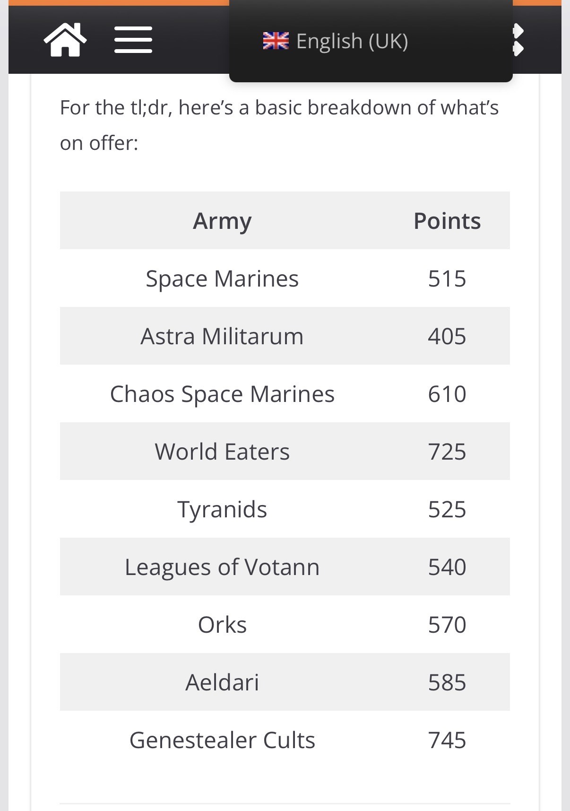Select World Eaters army name
The width and height of the screenshot is (570, 811).
pos(222,452)
